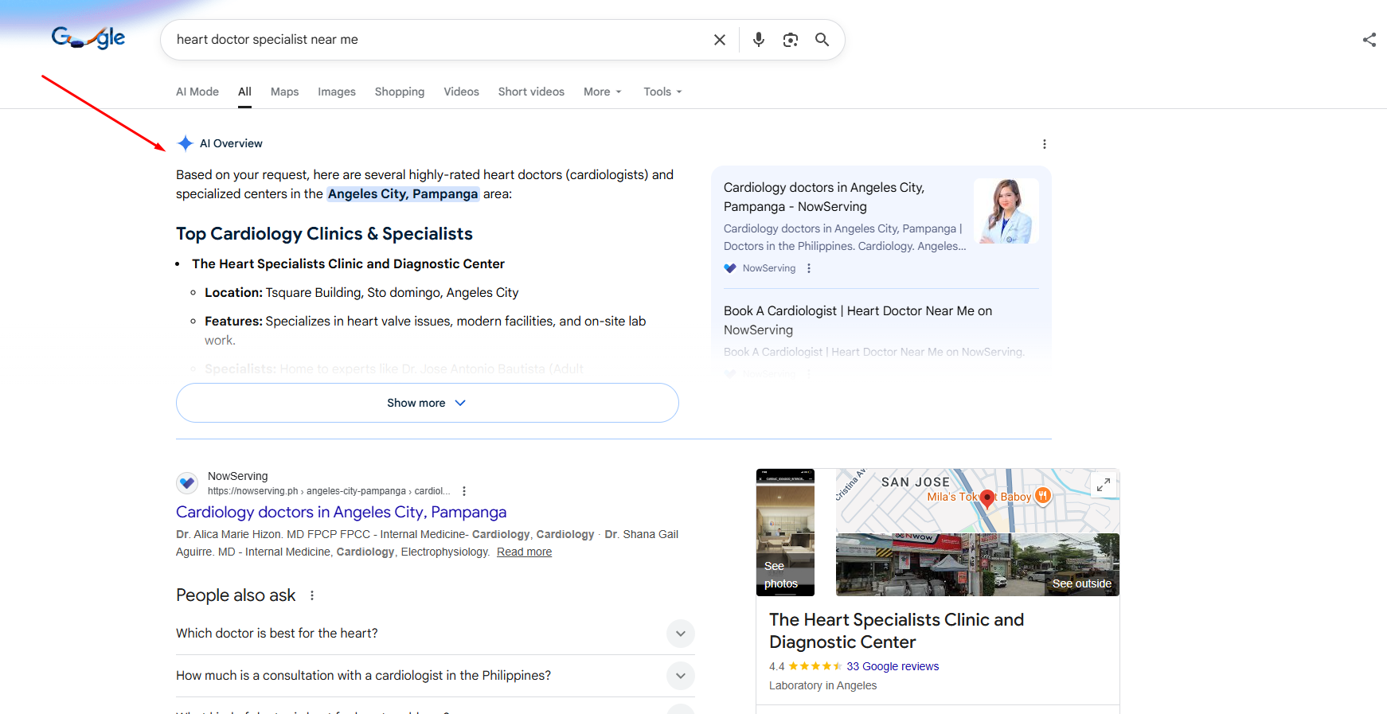The width and height of the screenshot is (1387, 714).
Task: Open the More search filters dropdown
Action: (x=602, y=92)
